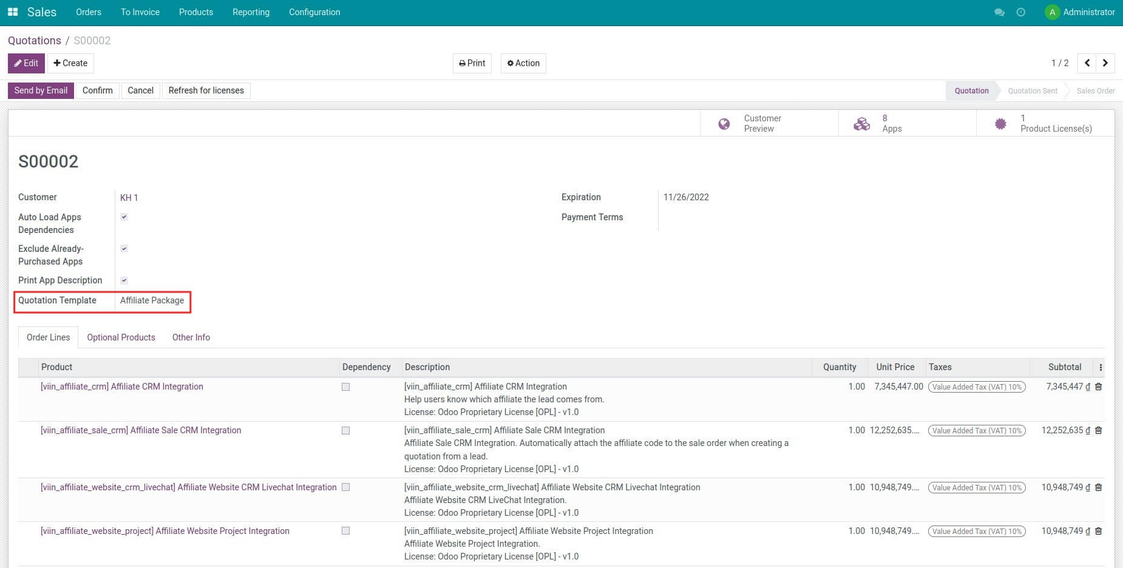Image resolution: width=1123 pixels, height=568 pixels.
Task: Toggle Dependency checkbox for Affiliate Sale CRM Integration
Action: (346, 431)
